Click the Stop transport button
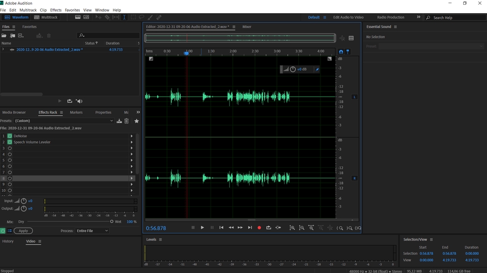487x273 pixels. click(193, 227)
